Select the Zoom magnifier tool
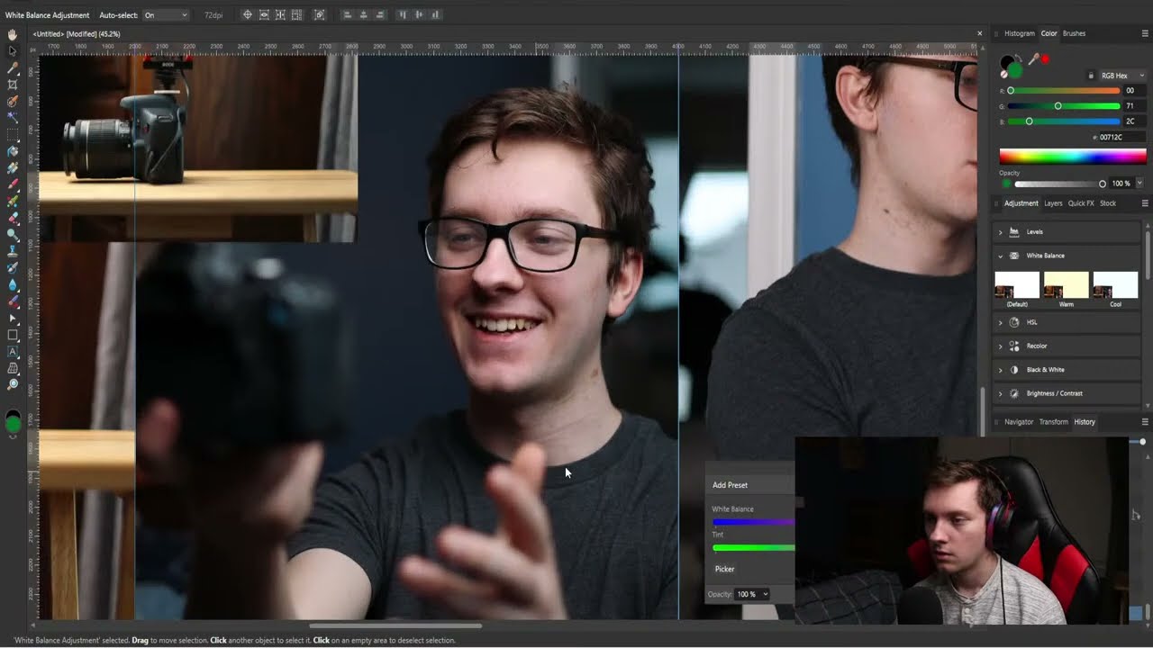1153x648 pixels. pos(13,384)
